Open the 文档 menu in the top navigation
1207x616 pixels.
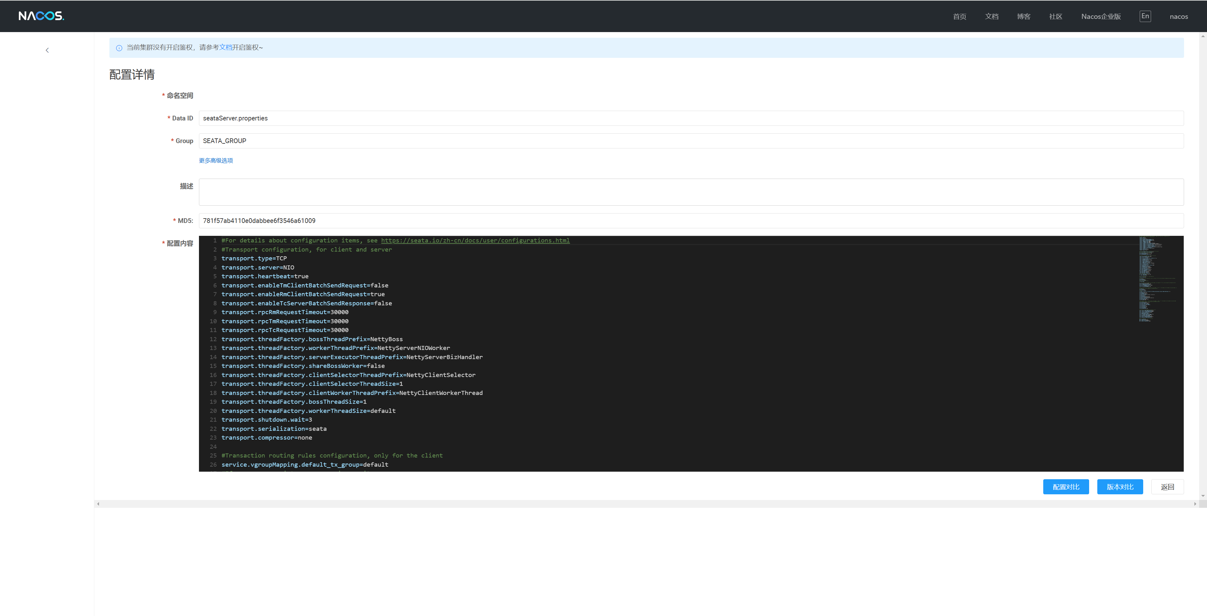click(991, 16)
